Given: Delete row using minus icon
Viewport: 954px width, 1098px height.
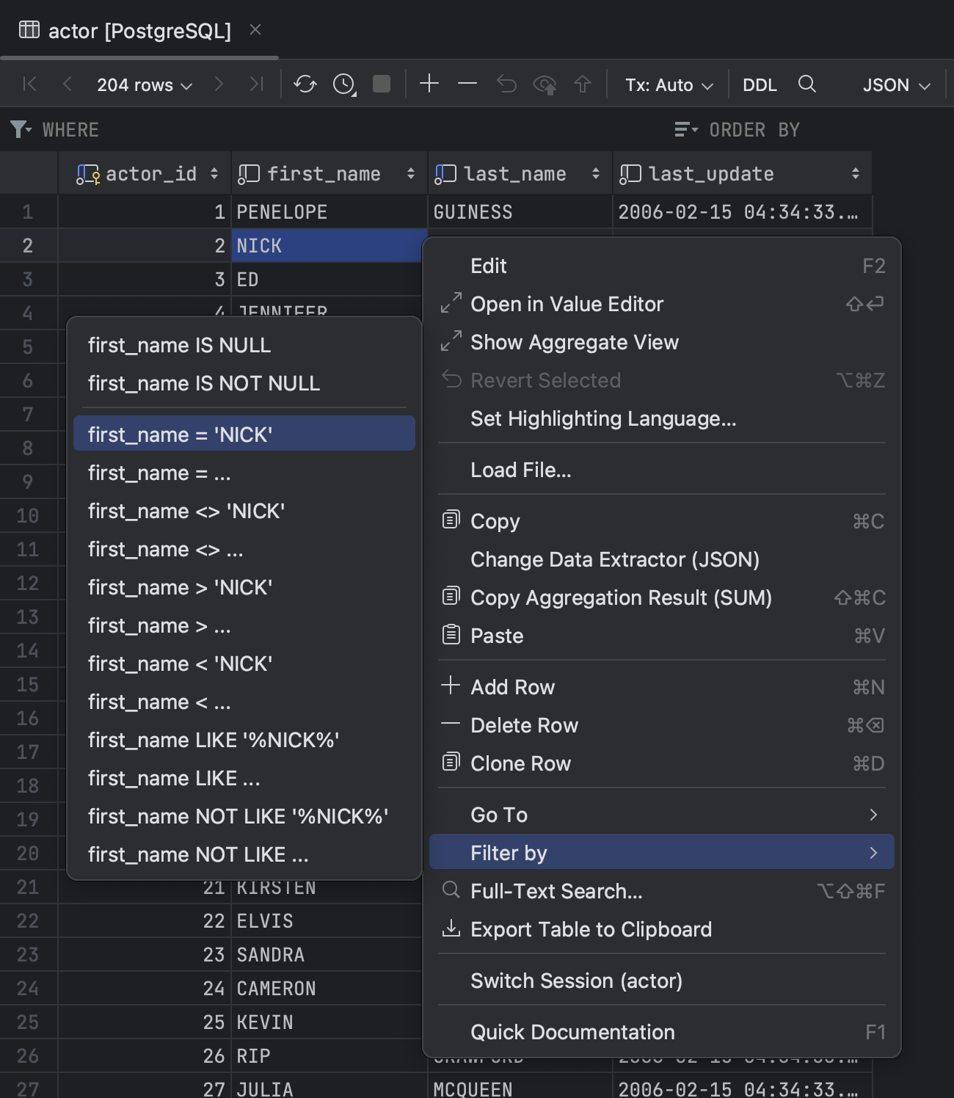Looking at the screenshot, I should pos(467,84).
